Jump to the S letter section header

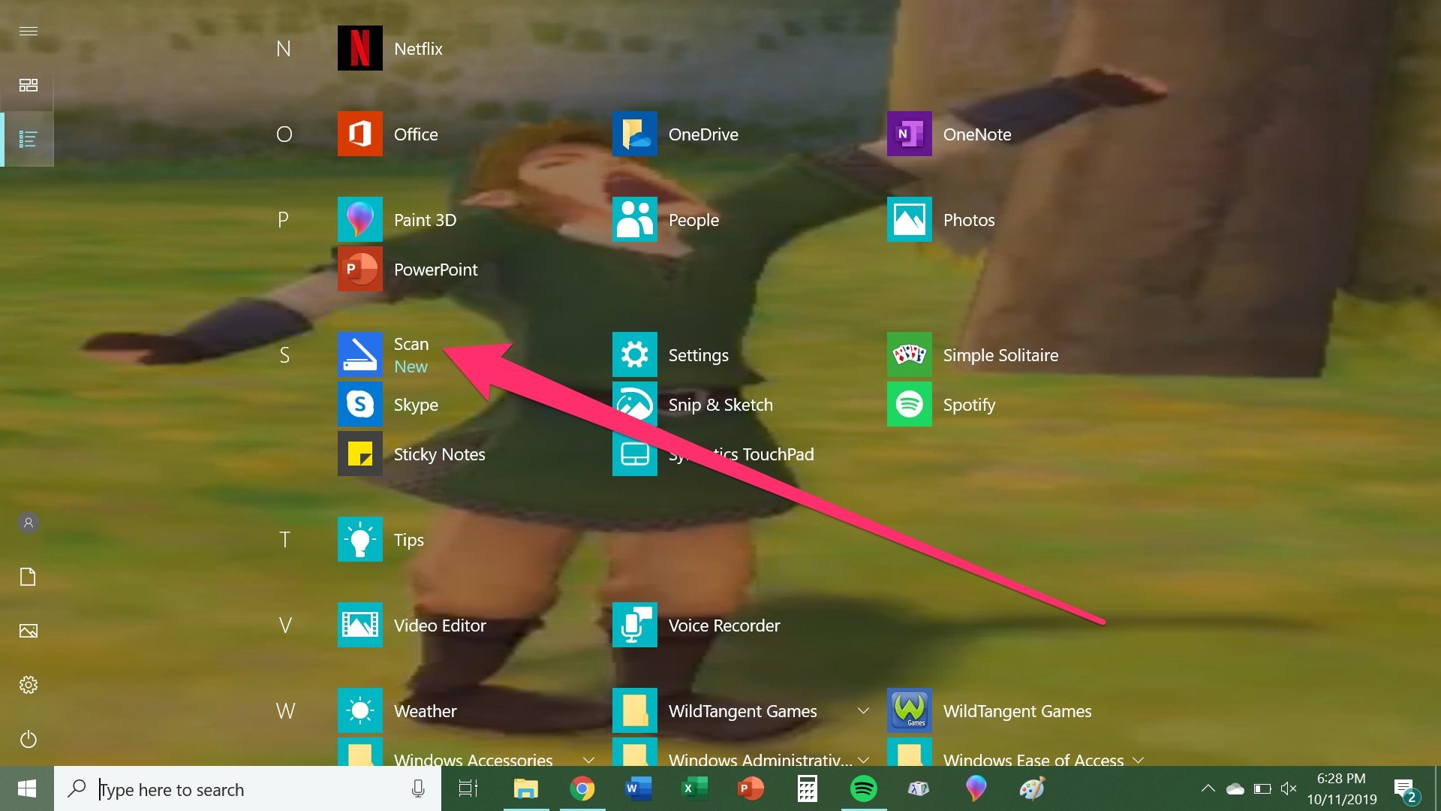[284, 354]
